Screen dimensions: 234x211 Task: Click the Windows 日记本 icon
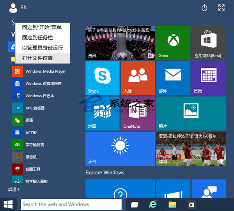[x=17, y=96]
